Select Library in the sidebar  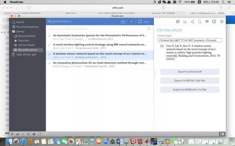coord(18,31)
